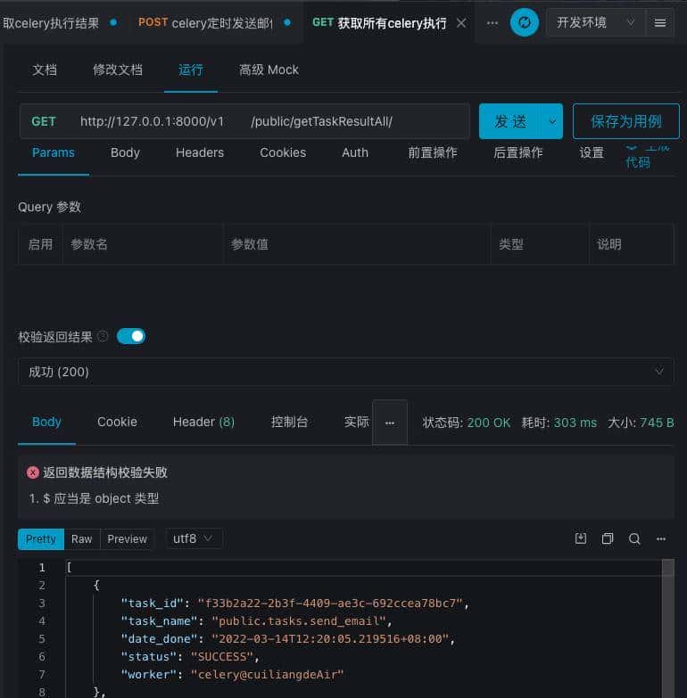Search in response body icon
This screenshot has height=698, width=687.
[x=634, y=538]
